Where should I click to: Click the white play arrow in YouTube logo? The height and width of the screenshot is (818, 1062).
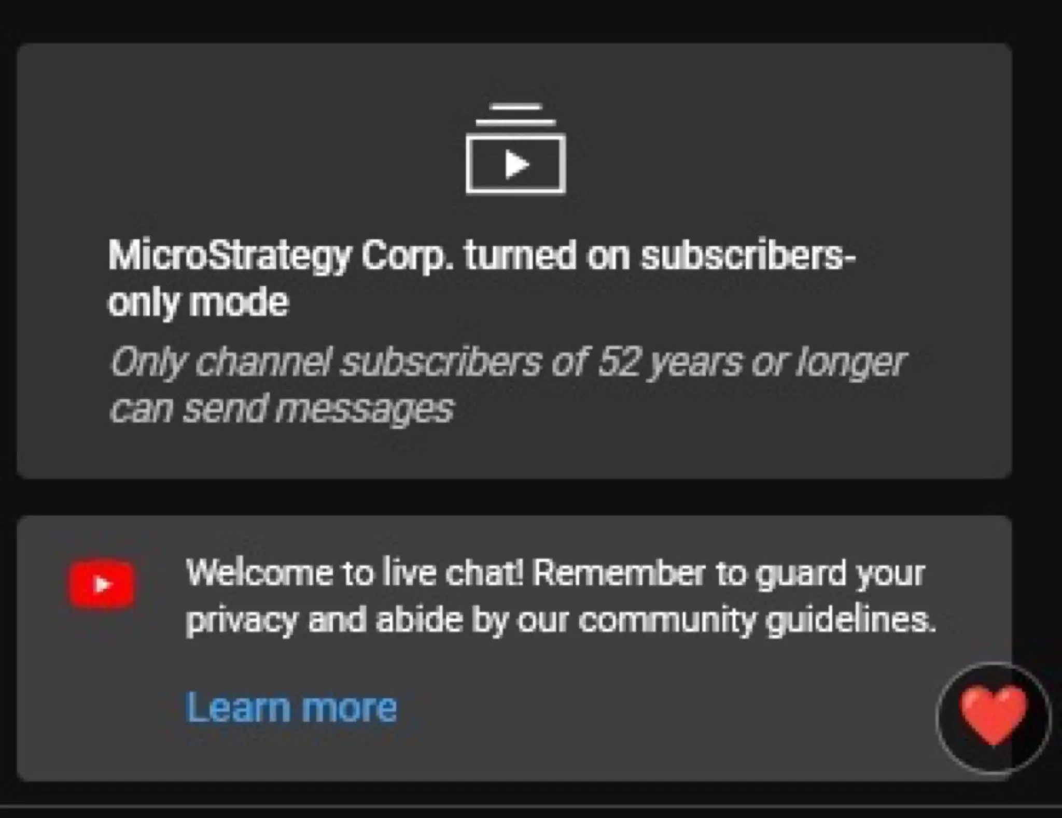(x=103, y=584)
